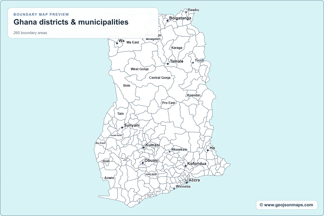Click the Kumasi city marker dot
The image size is (324, 216).
(x=144, y=147)
